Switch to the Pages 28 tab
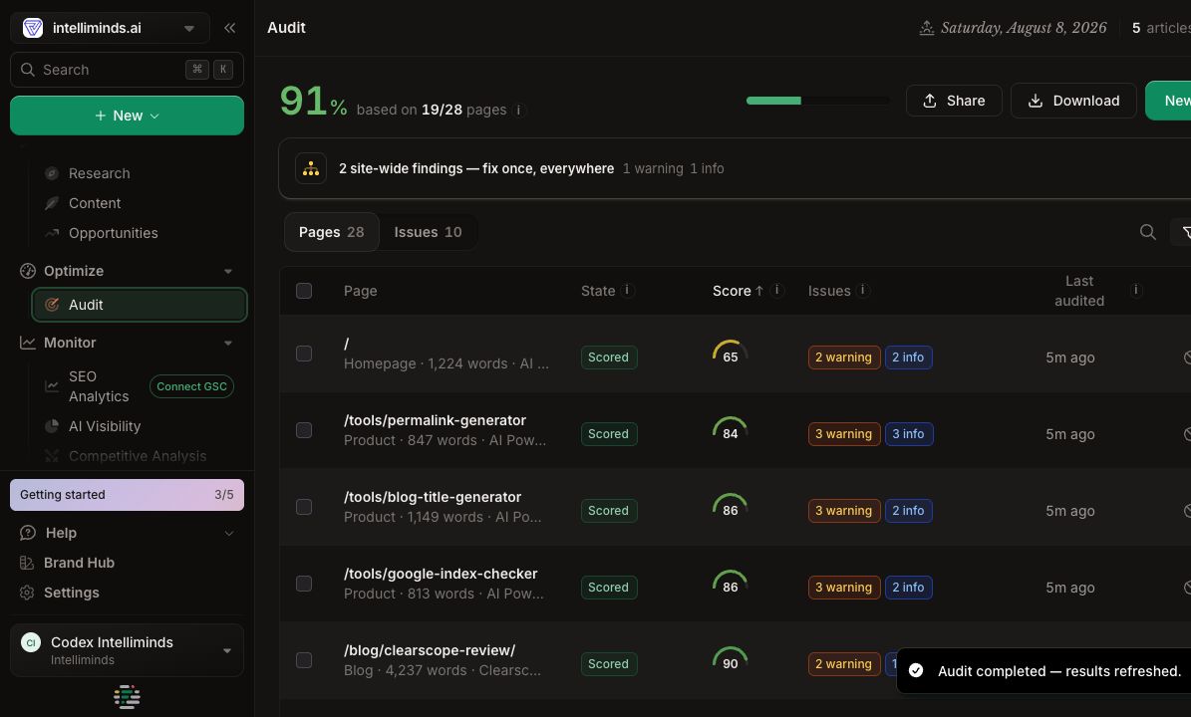Image resolution: width=1191 pixels, height=717 pixels. tap(331, 232)
